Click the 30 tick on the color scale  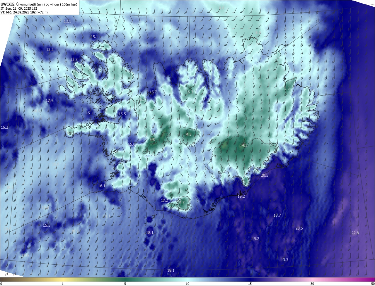pos(312,284)
